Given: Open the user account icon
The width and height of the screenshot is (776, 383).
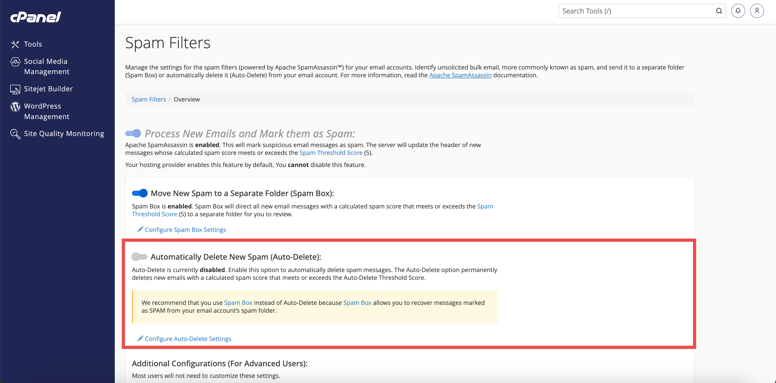Looking at the screenshot, I should pyautogui.click(x=757, y=11).
